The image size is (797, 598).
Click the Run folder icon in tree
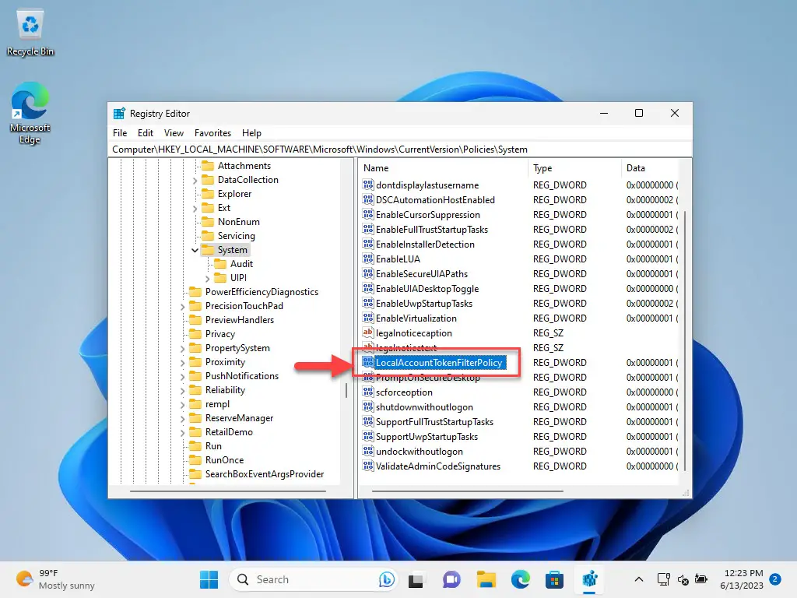(x=195, y=446)
